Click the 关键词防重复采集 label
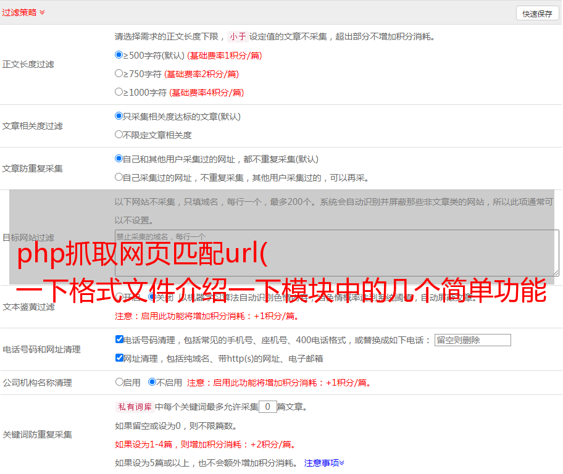Viewport: 563px width, 474px height. [37, 434]
